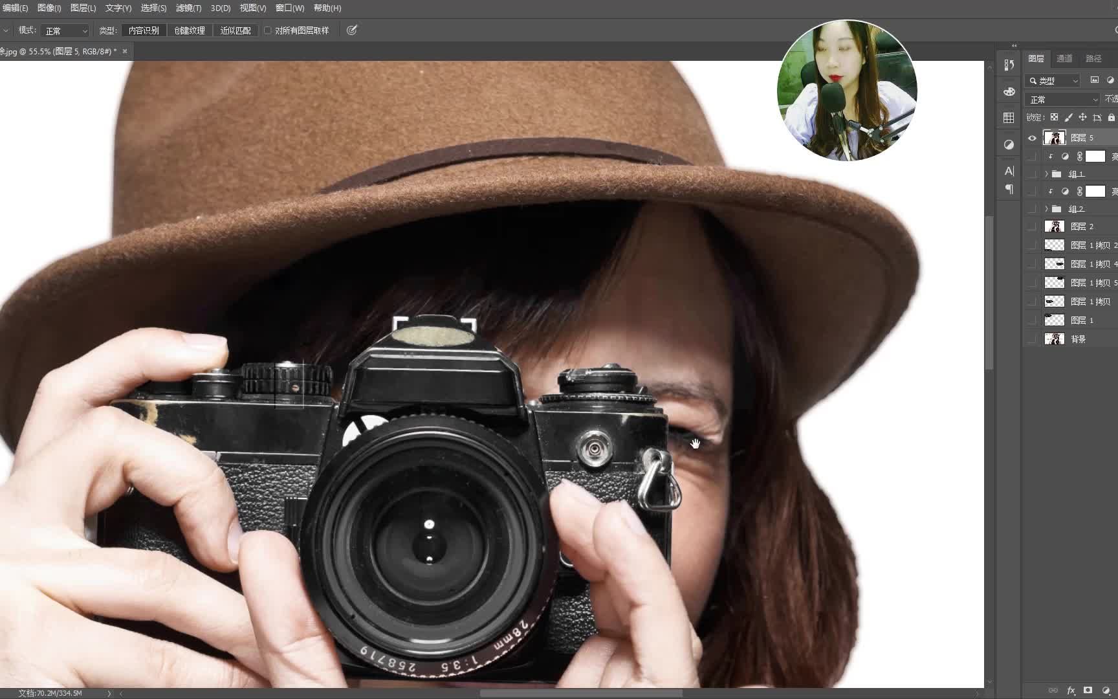Open layer filter 类型 dropdown
The height and width of the screenshot is (699, 1118).
tap(1053, 81)
